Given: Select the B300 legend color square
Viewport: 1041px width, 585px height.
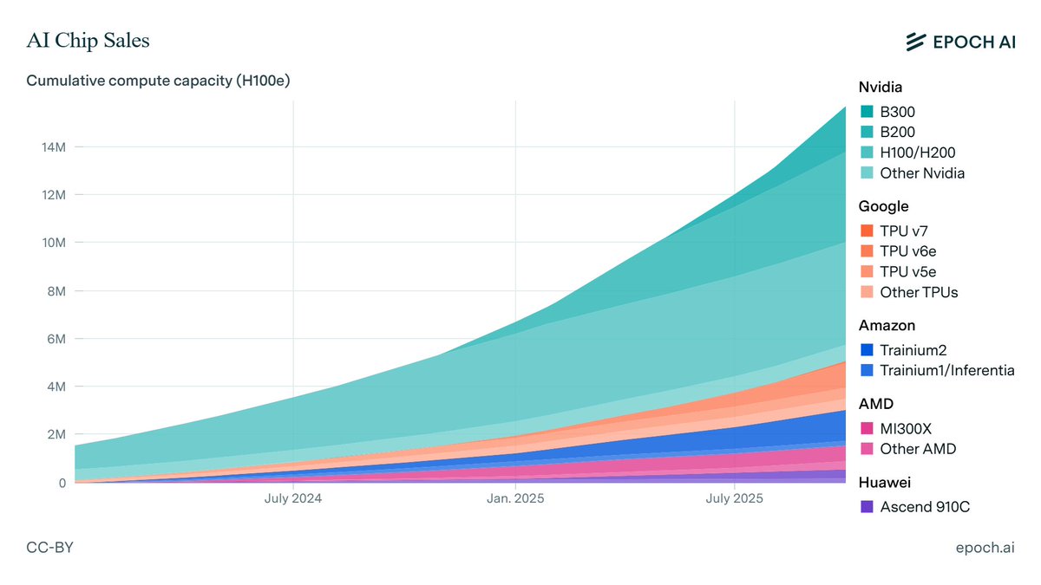Looking at the screenshot, I should [866, 111].
